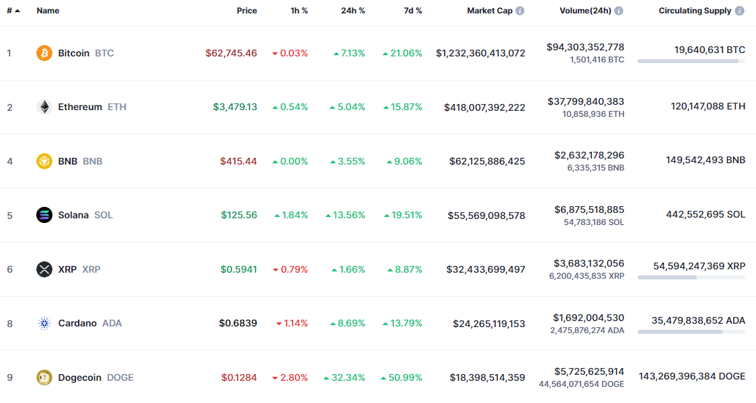This screenshot has width=756, height=403.
Task: Open the Circulating Supply info icon
Action: tap(740, 11)
